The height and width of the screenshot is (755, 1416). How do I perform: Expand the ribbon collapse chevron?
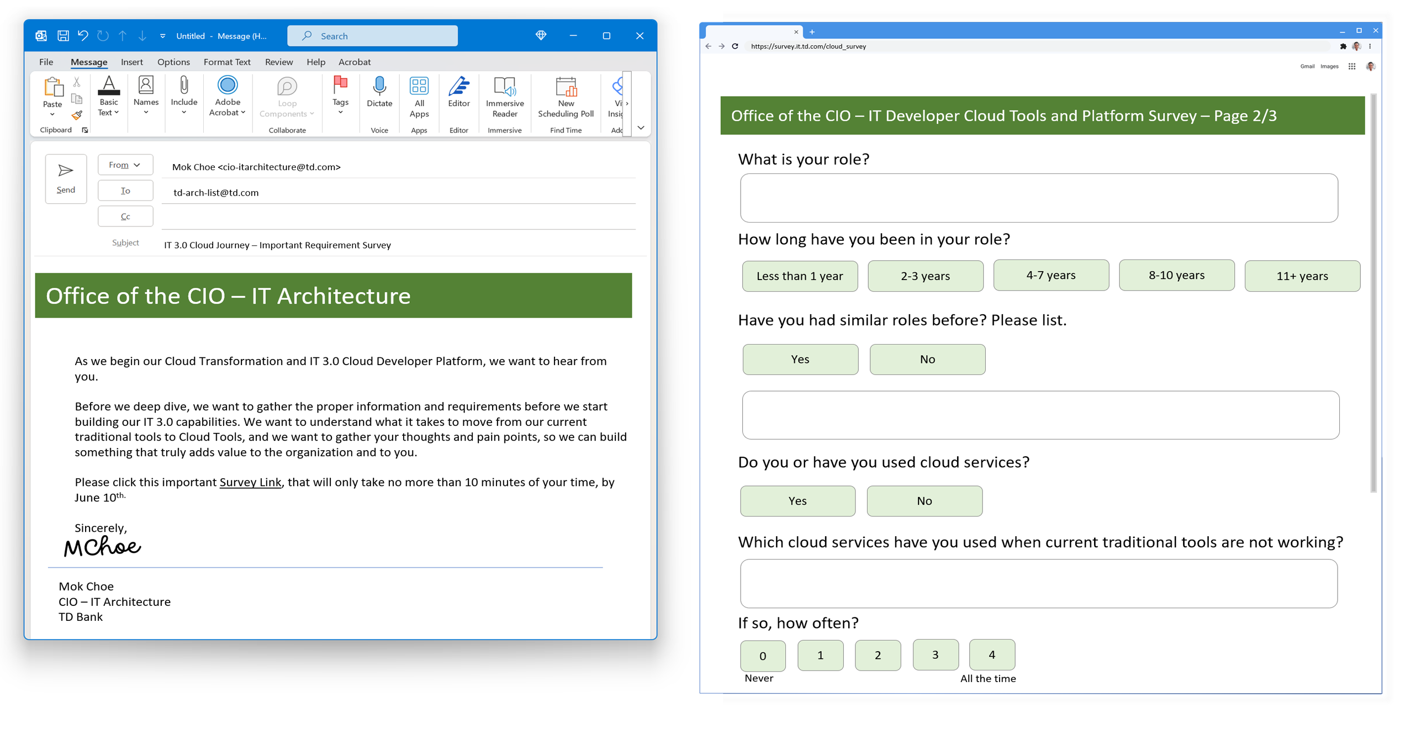click(x=641, y=128)
